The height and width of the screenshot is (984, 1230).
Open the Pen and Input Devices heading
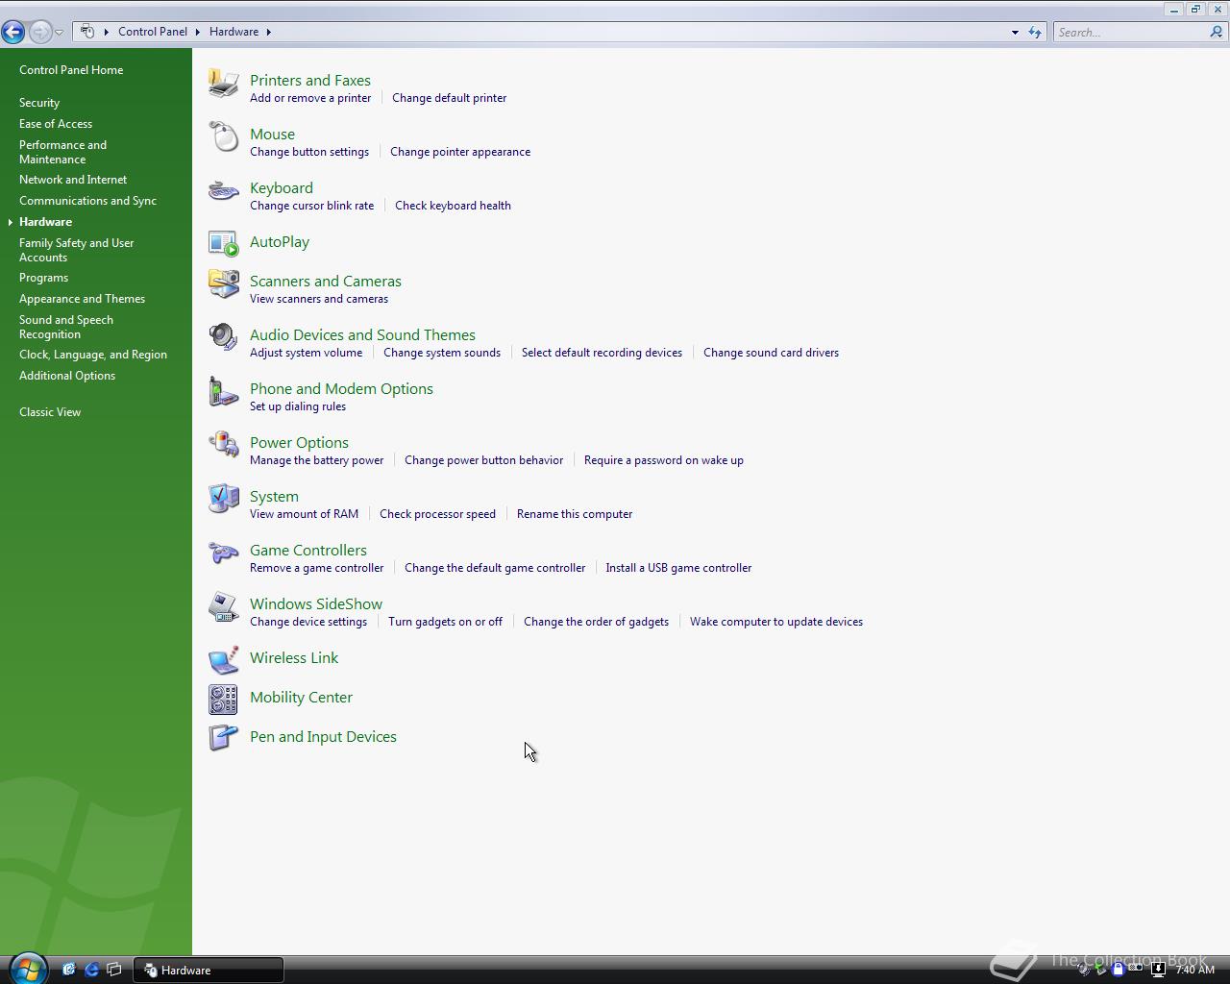click(x=323, y=737)
